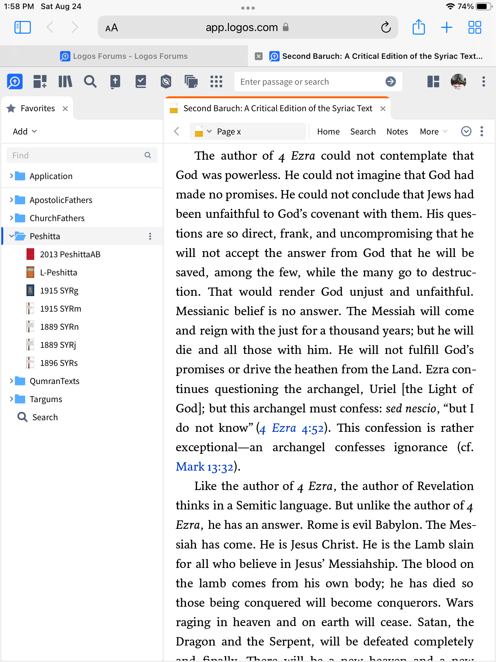Open the Library books icon

coord(65,81)
